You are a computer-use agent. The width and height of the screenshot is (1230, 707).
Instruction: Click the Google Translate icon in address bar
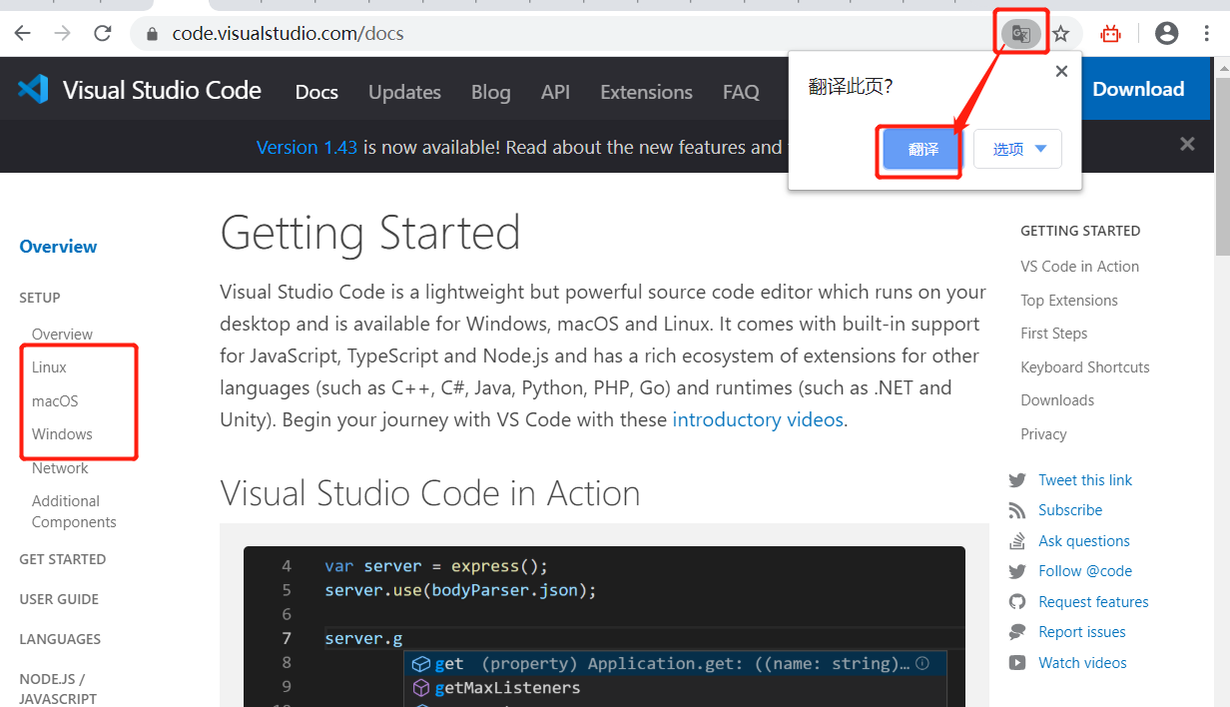pyautogui.click(x=1021, y=34)
